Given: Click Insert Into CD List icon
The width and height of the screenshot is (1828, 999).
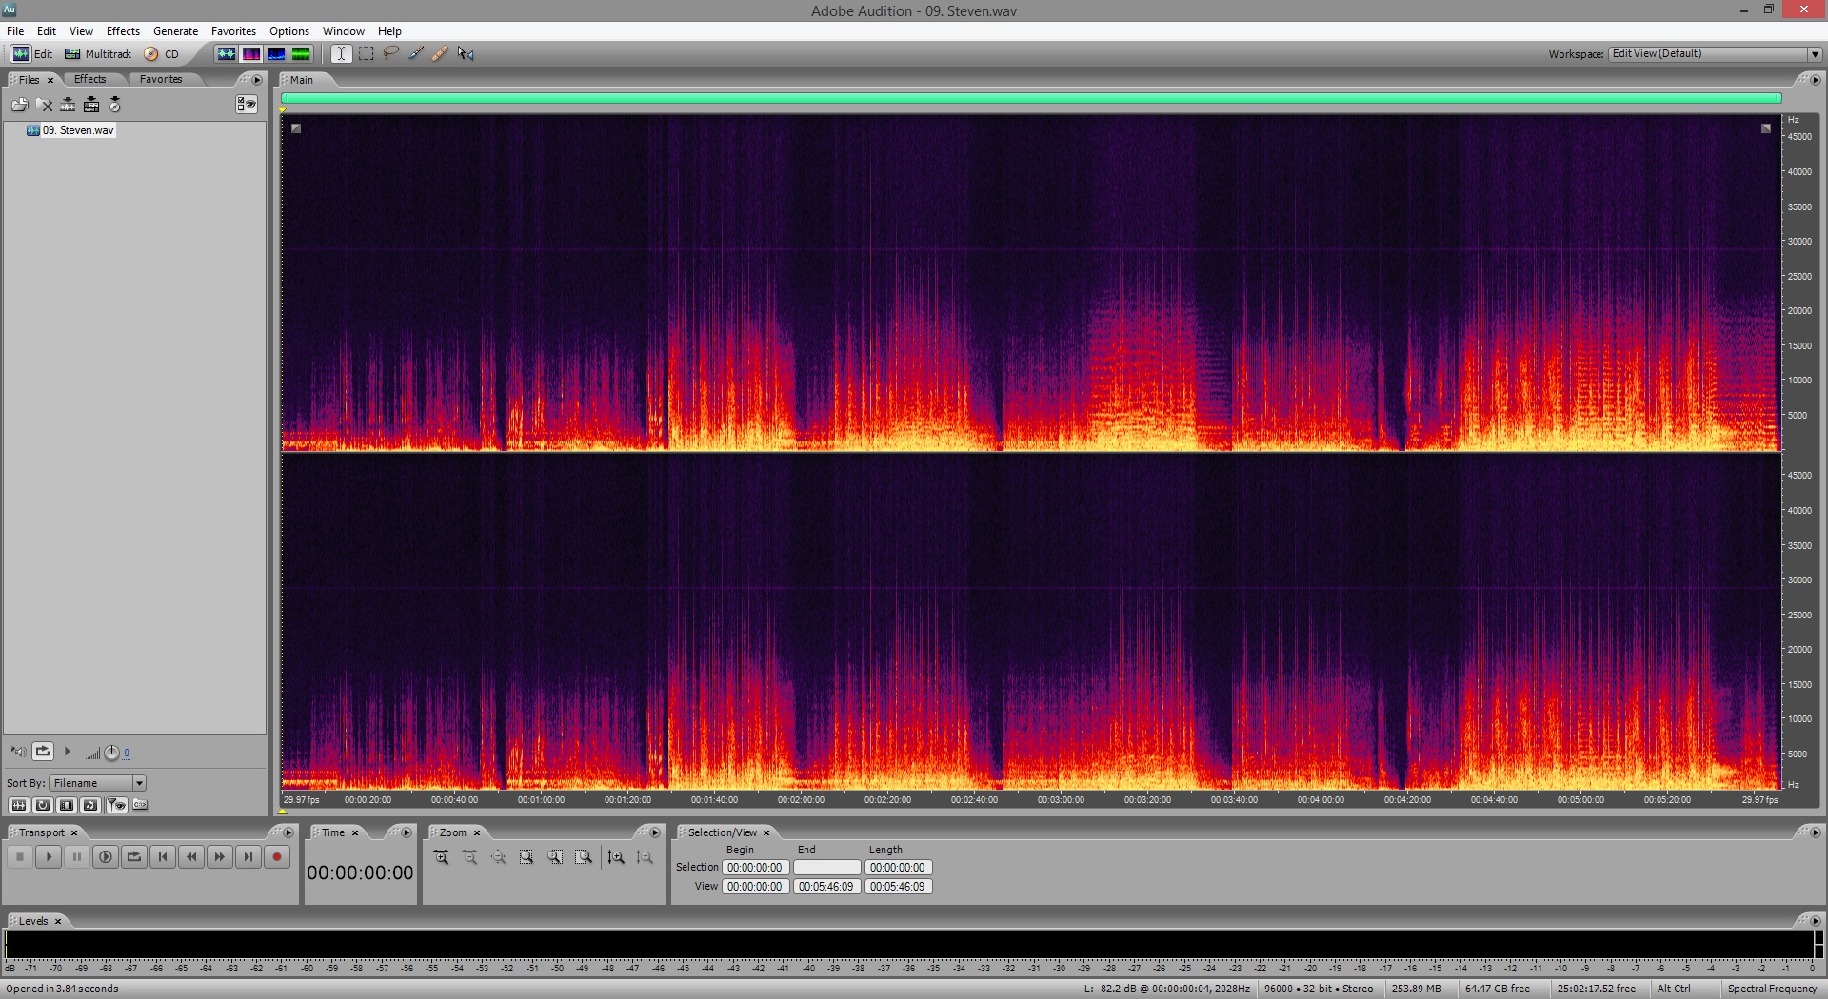Looking at the screenshot, I should (115, 105).
